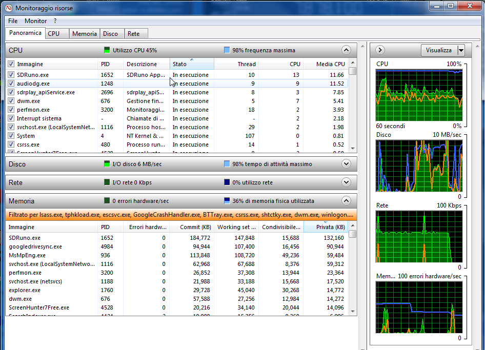485x350 pixels.
Task: Select MsMpEng.exe in memory list
Action: (176, 255)
